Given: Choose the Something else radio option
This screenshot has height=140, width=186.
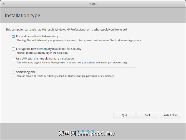Looking at the screenshot, I should [13, 72].
